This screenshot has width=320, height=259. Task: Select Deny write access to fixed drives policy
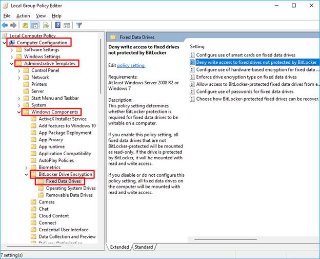[x=254, y=62]
